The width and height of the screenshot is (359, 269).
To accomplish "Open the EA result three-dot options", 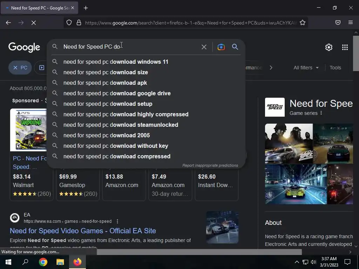I will click(x=117, y=221).
